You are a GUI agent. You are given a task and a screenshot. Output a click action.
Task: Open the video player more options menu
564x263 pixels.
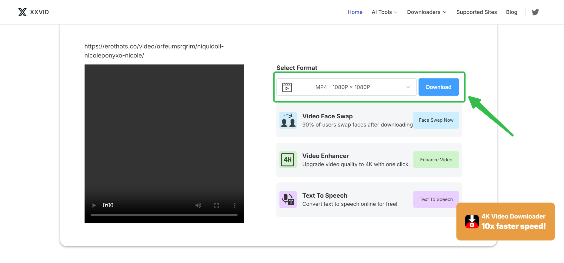pyautogui.click(x=235, y=205)
